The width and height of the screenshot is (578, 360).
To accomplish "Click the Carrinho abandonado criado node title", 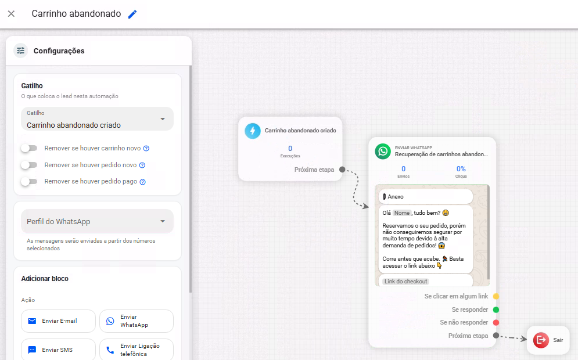I will click(x=300, y=131).
